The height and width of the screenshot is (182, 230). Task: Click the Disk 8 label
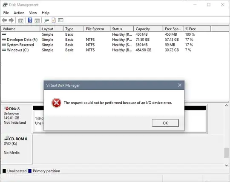14,108
